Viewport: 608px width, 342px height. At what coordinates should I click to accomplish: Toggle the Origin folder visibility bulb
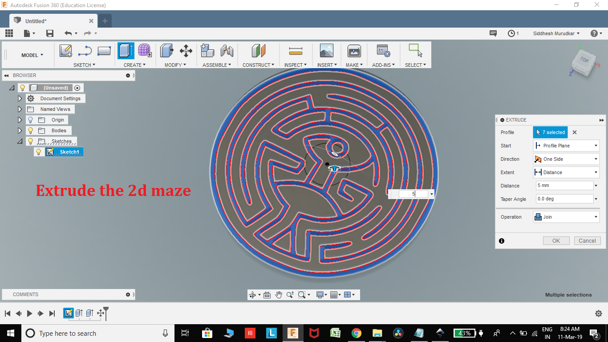[x=30, y=120]
